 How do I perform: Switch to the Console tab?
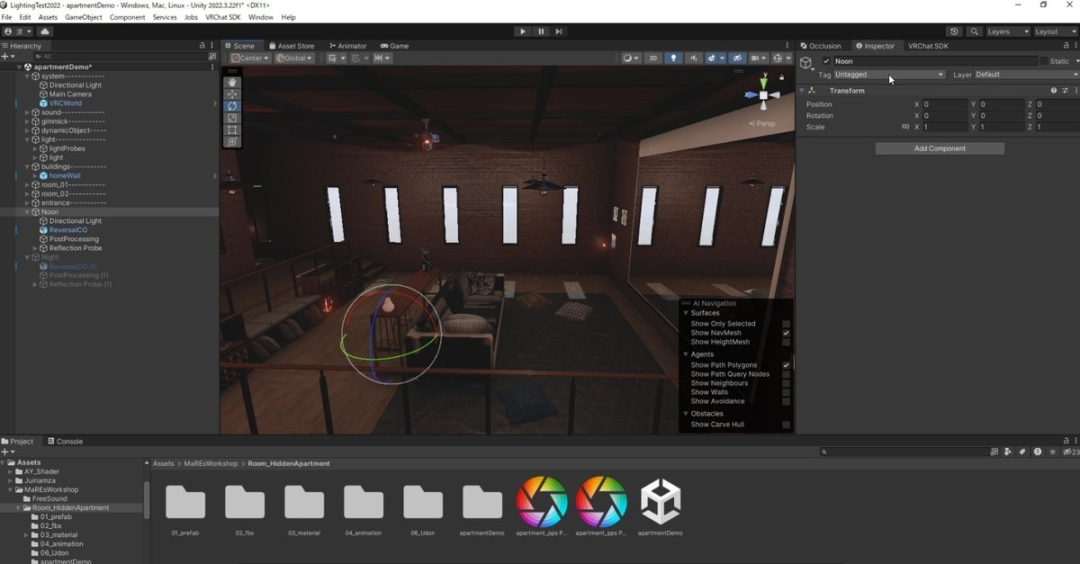tap(65, 442)
